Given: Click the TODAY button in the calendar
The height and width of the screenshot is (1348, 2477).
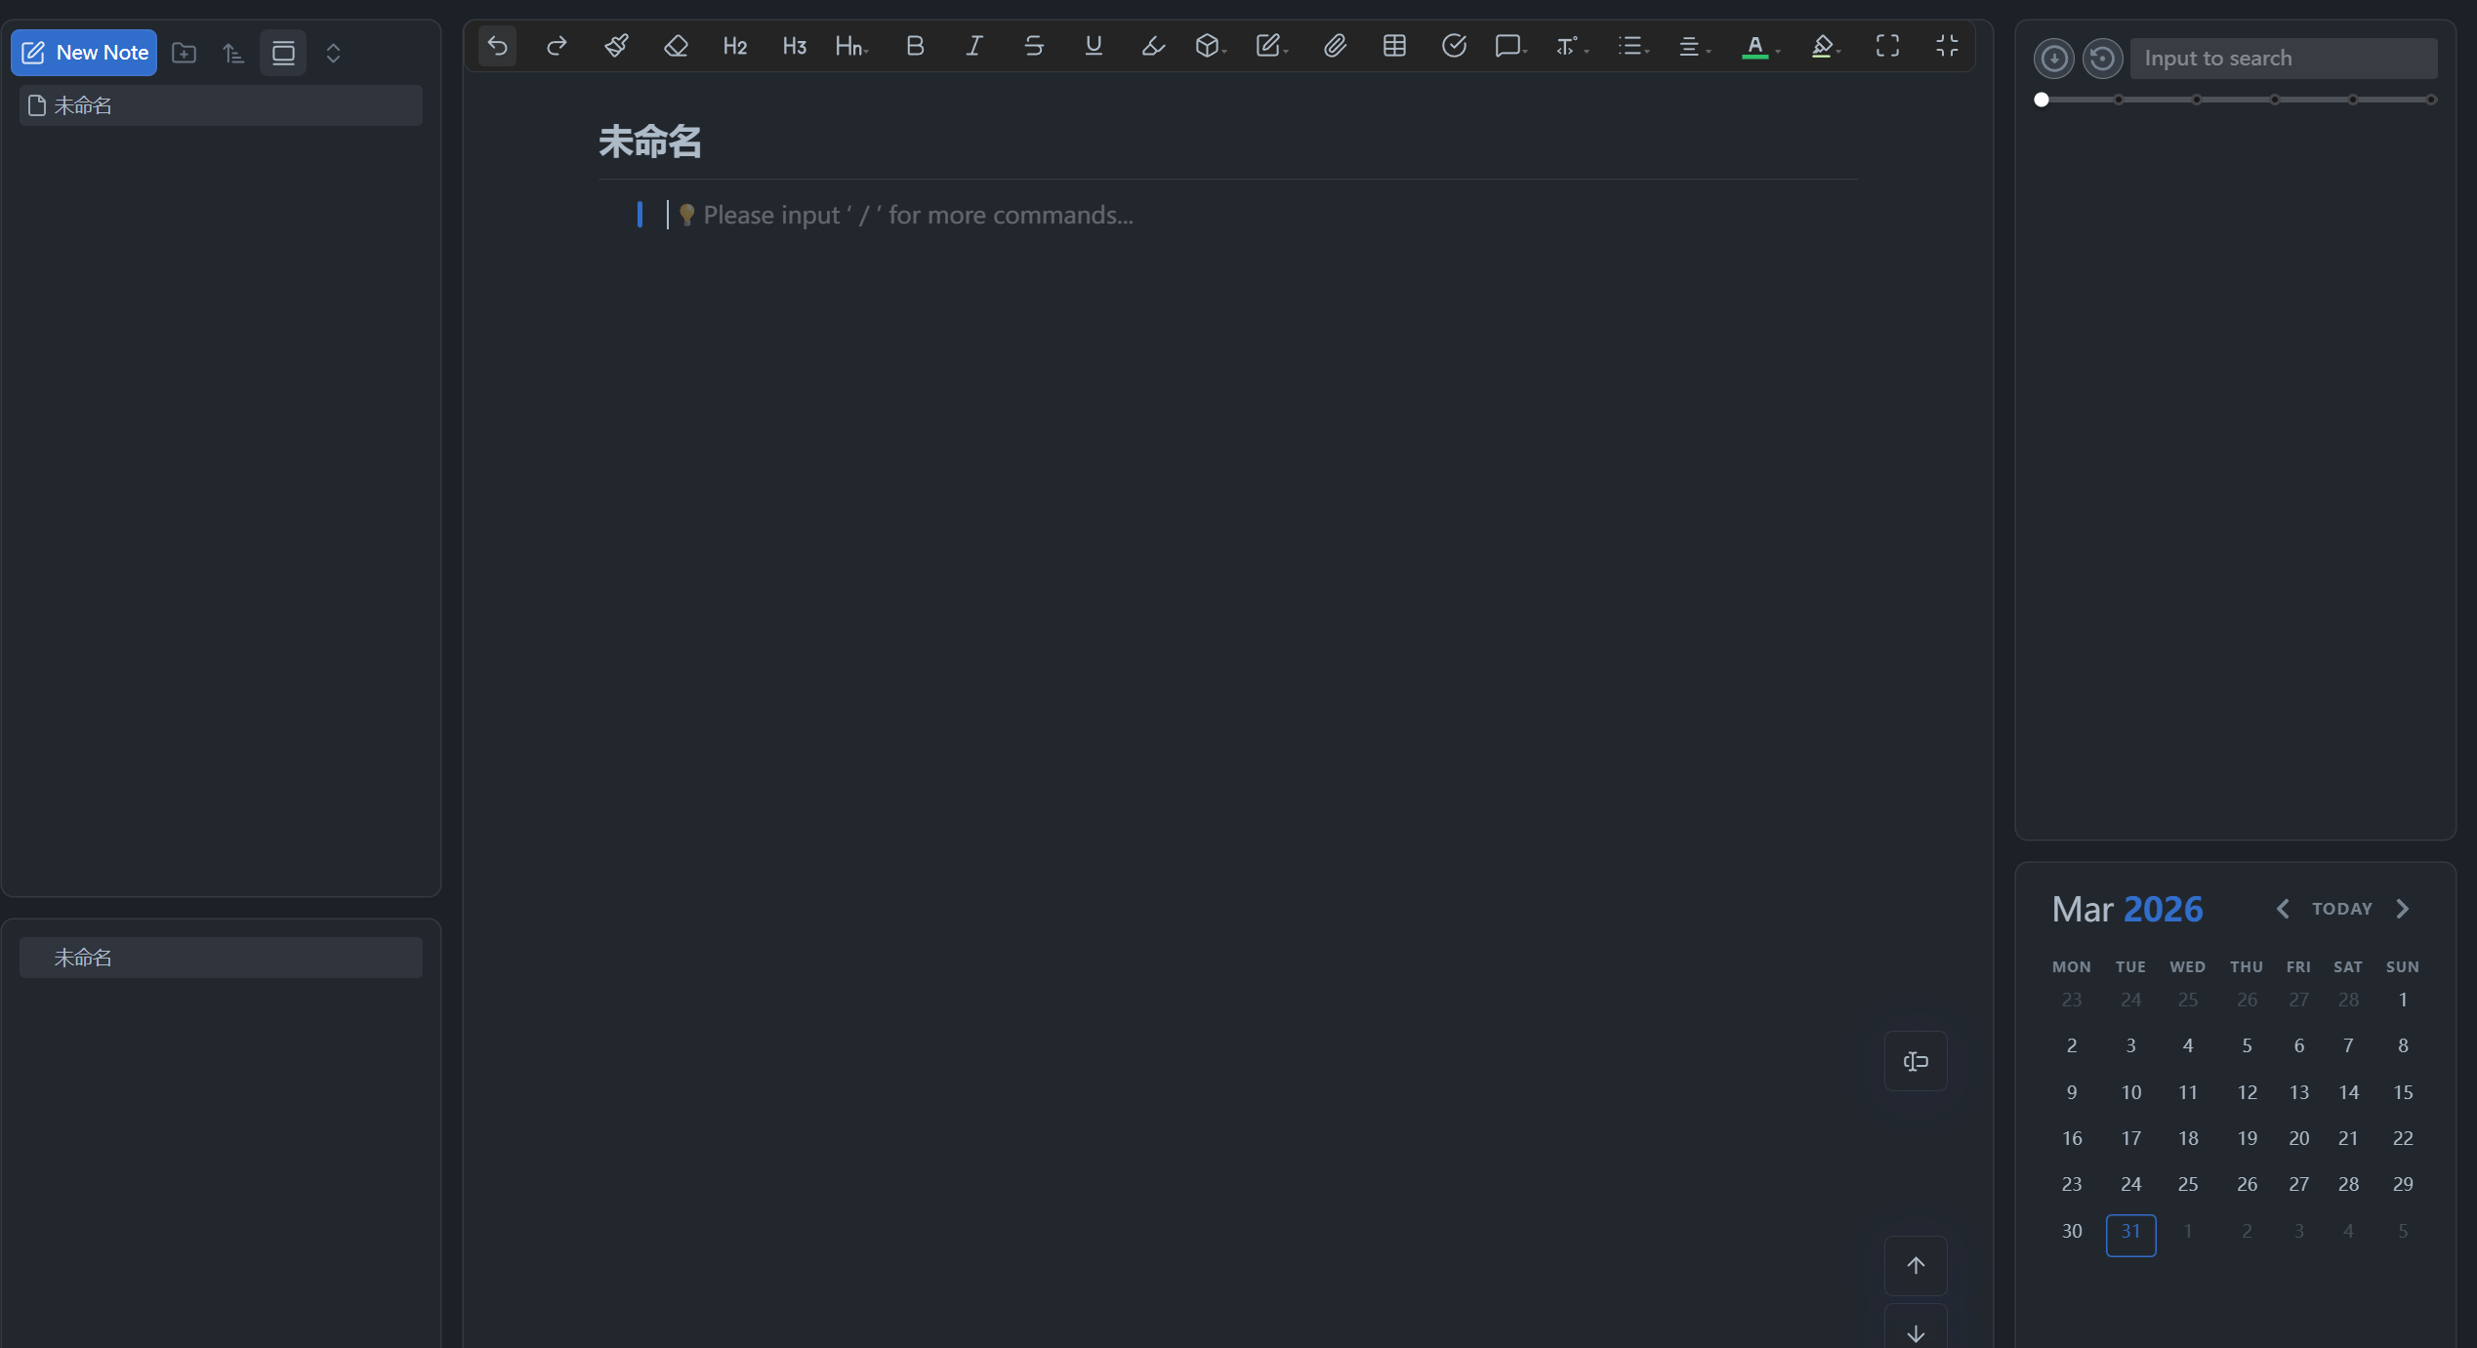Looking at the screenshot, I should pos(2341,909).
